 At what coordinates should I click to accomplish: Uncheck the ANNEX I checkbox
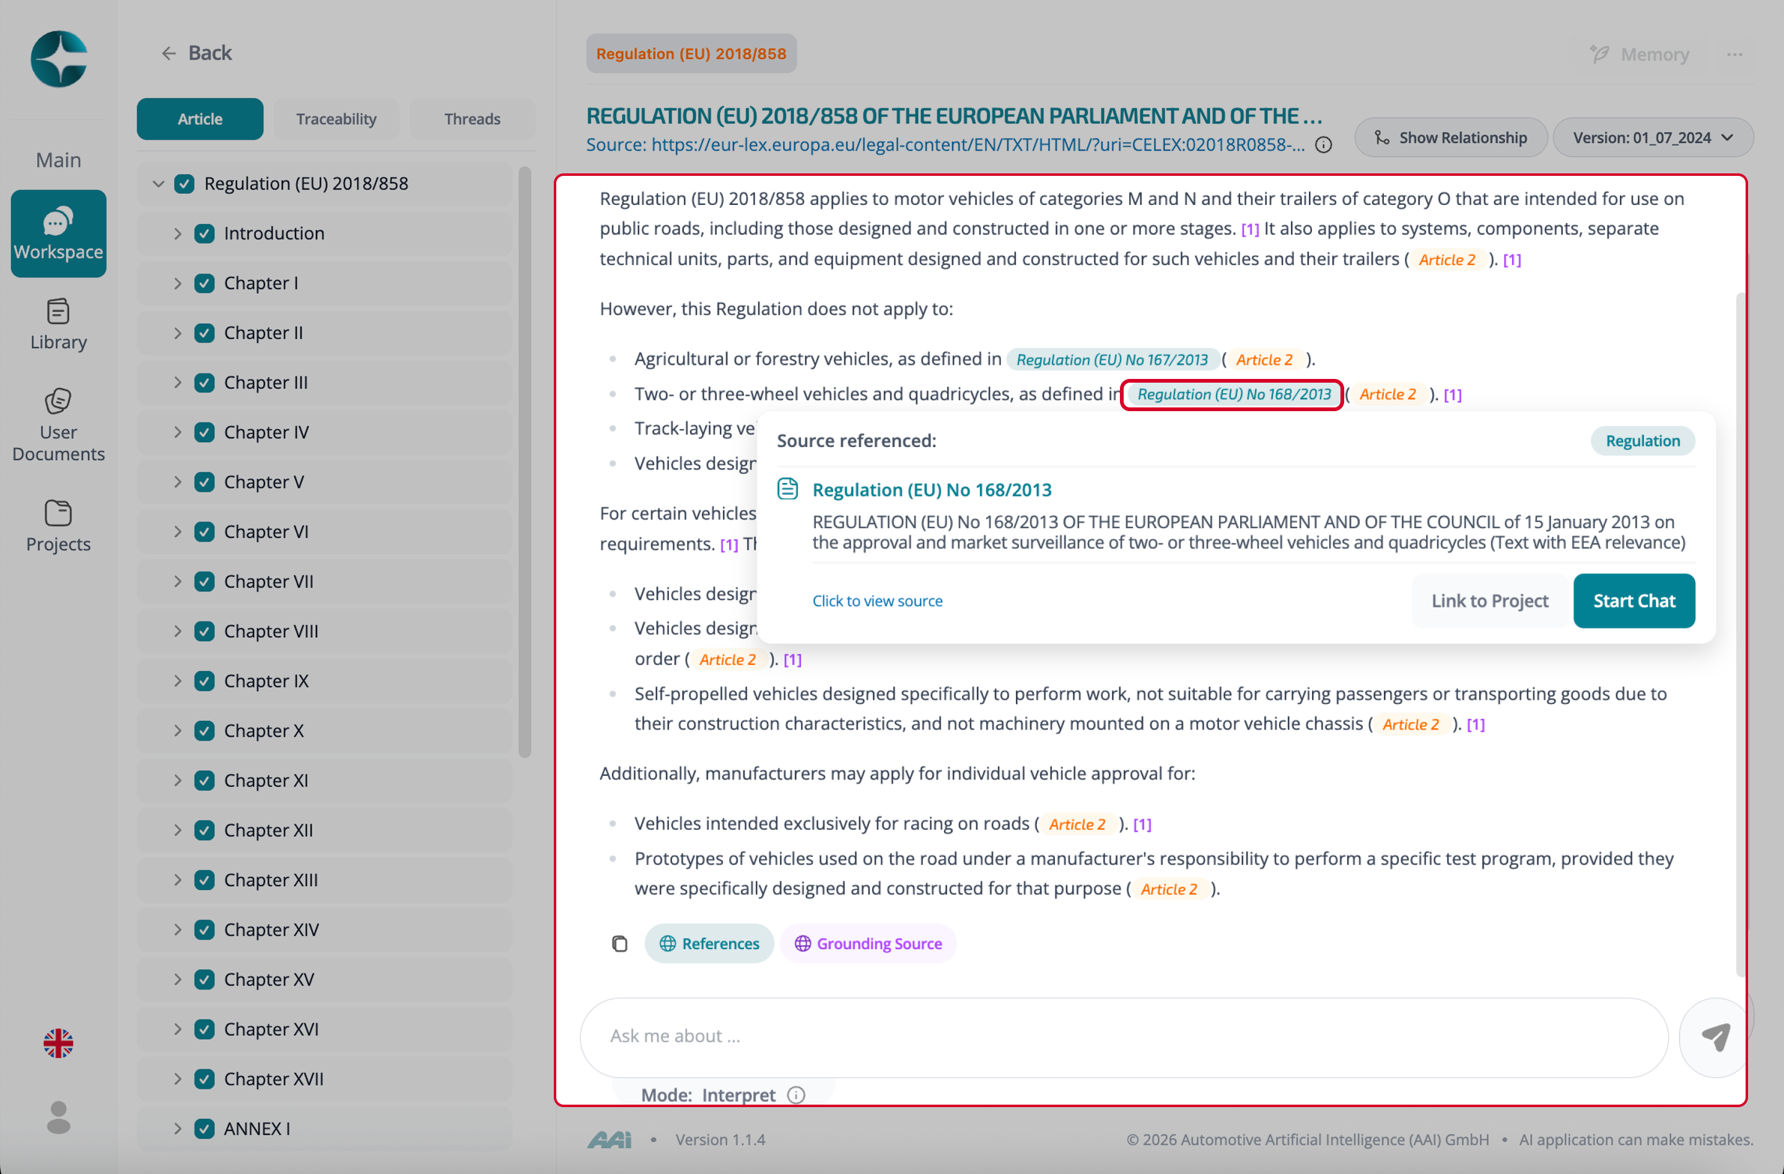[x=204, y=1128]
